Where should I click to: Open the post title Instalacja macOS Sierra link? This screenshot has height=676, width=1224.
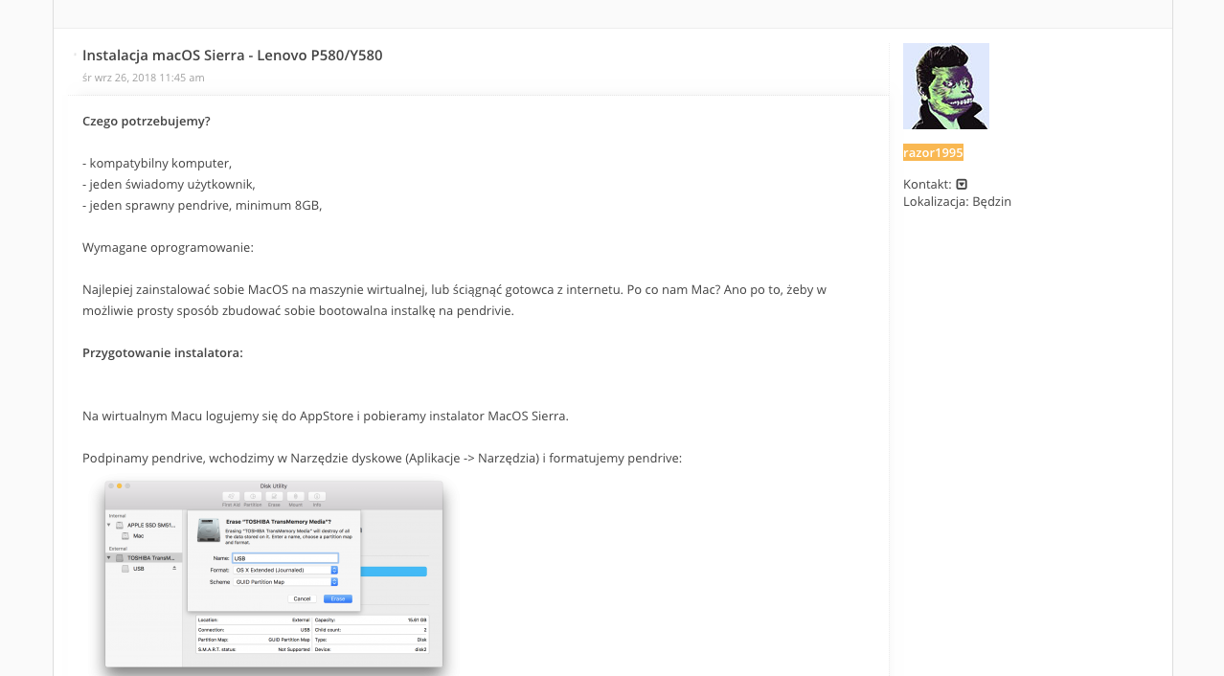233,56
